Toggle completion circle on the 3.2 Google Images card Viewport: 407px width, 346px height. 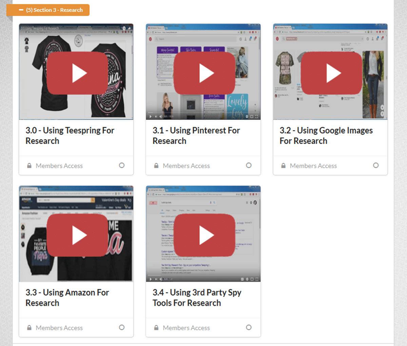point(376,166)
